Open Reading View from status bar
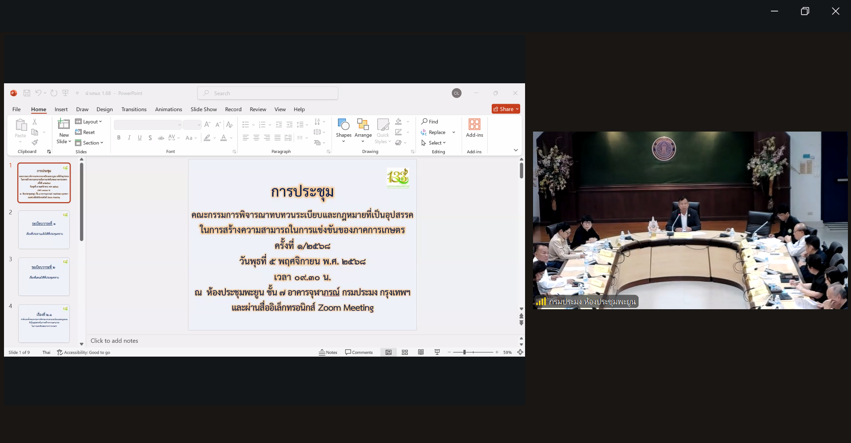 421,352
